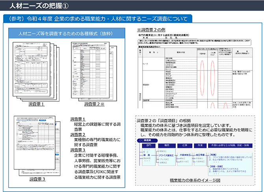Click the underlined heading ※調査票２の例
This screenshot has width=264, height=192.
151,30
